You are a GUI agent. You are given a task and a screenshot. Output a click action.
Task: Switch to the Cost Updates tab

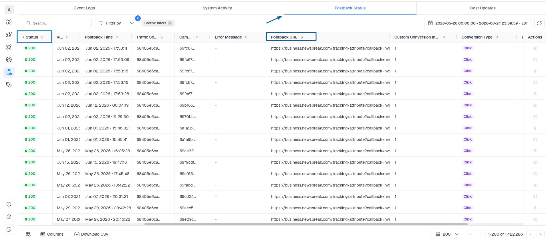click(483, 8)
